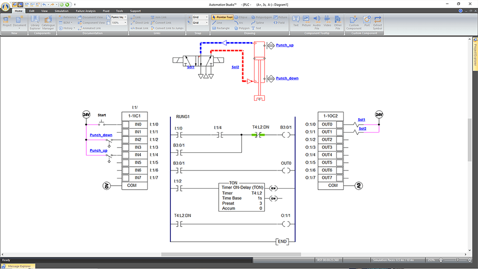The height and width of the screenshot is (269, 478).
Task: Click the Sol1 link beside OUT0
Action: tap(361, 120)
